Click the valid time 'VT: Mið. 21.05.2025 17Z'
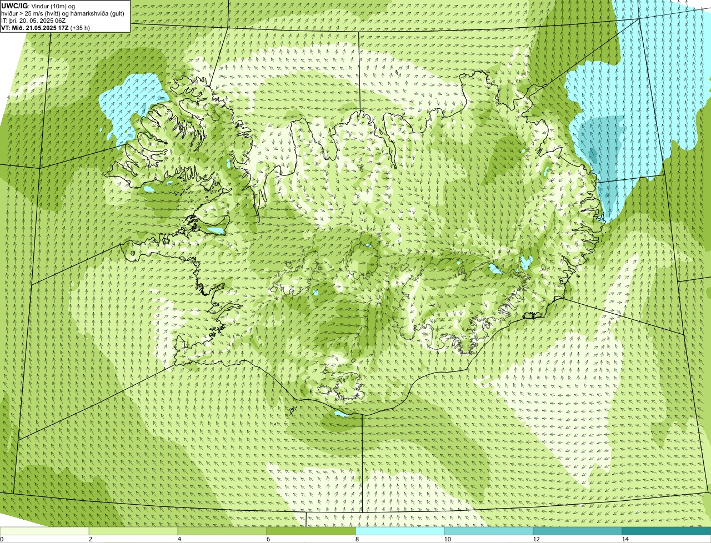This screenshot has height=543, width=711. tap(34, 28)
